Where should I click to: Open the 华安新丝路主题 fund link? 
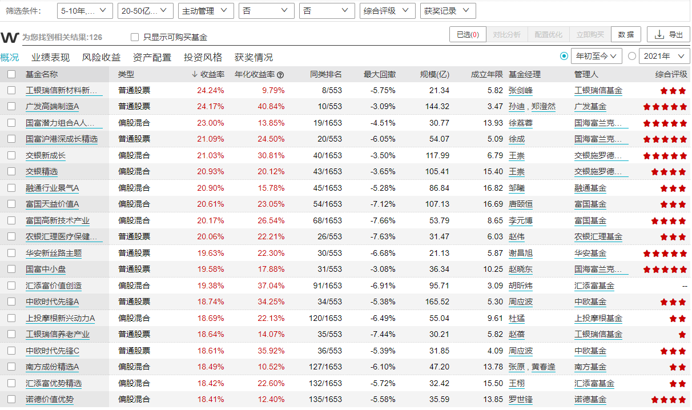click(54, 254)
